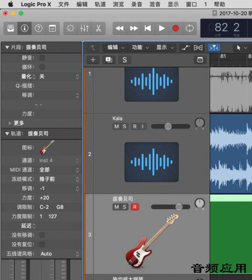Toggle Cycle mode button

coord(190,28)
